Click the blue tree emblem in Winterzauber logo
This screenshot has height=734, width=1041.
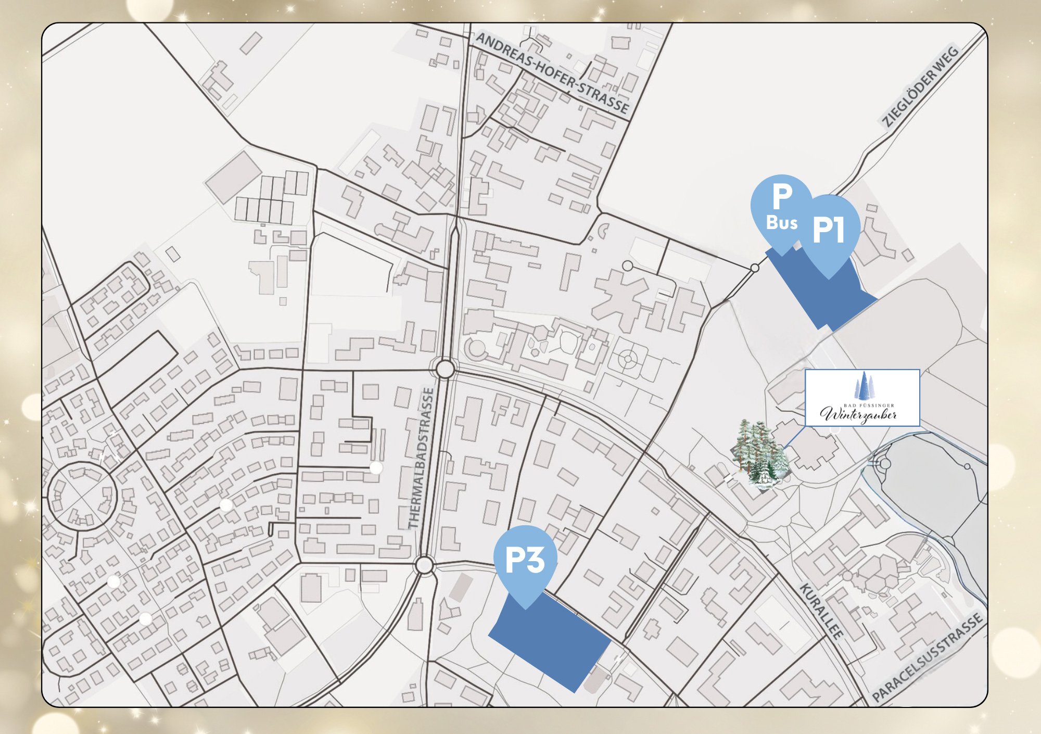864,386
